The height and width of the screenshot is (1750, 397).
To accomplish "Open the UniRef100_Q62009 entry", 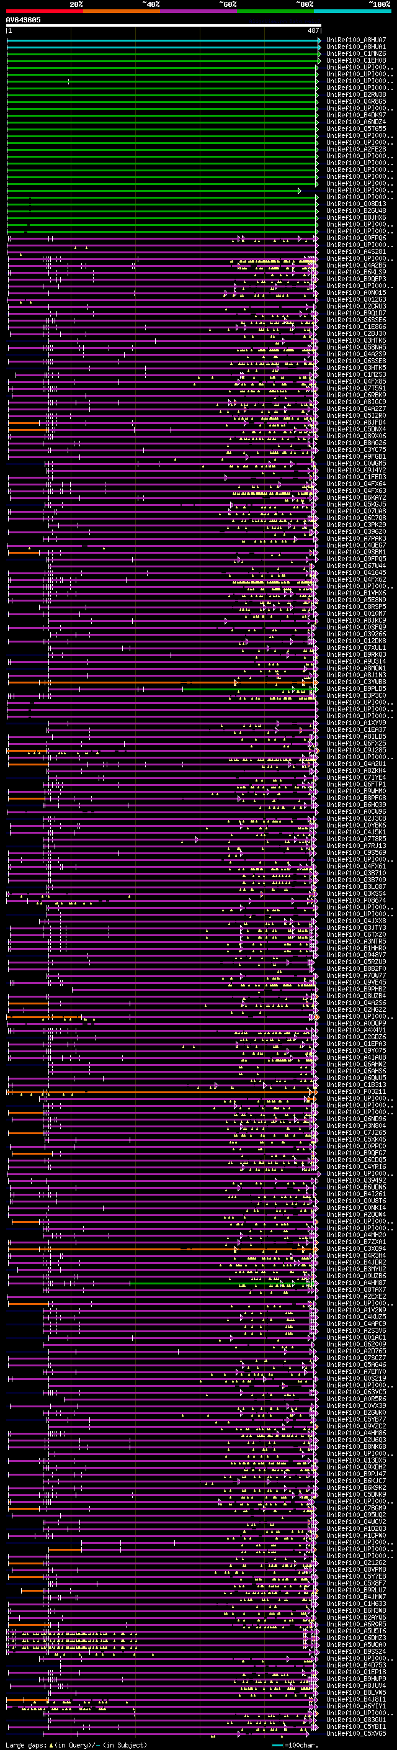I will coord(356,1345).
